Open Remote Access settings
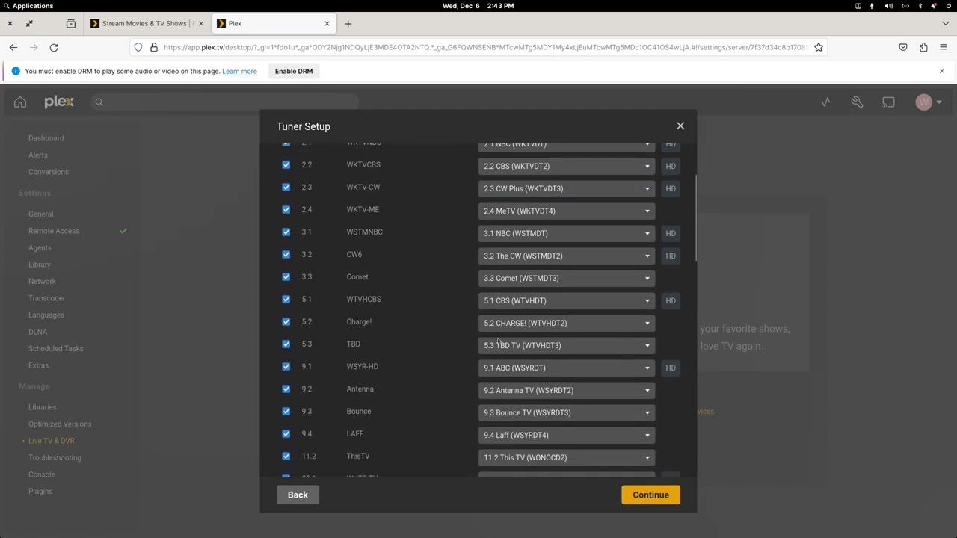 [x=54, y=231]
